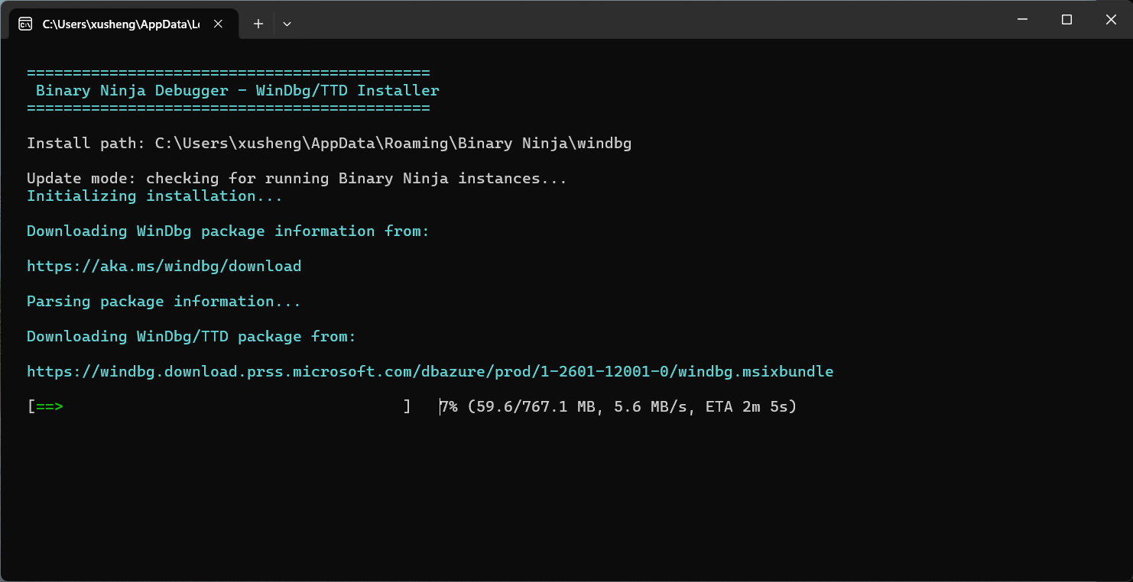Click the "Update mode: checking" status line
The width and height of the screenshot is (1133, 582).
(297, 178)
